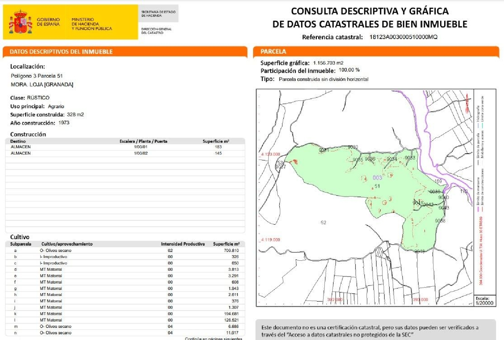This screenshot has height=340, width=504.
Task: Select subparcela l surface '126.521'
Action: click(x=231, y=320)
